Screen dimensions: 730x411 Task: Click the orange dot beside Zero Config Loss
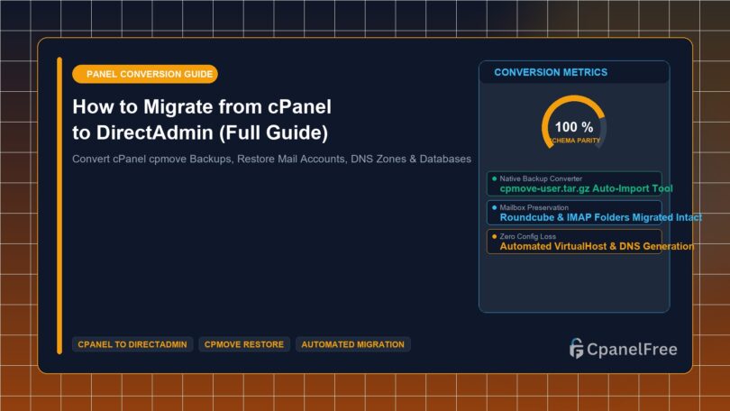point(495,236)
